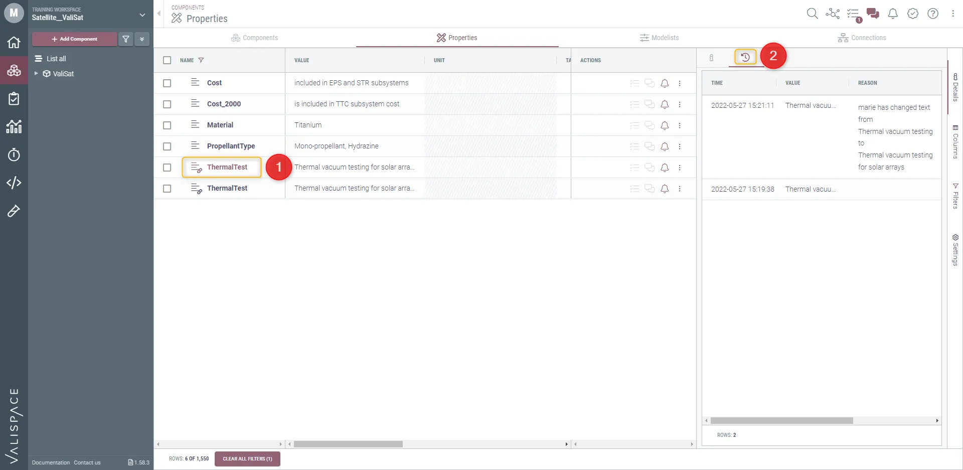Open the requirements clipboard-check icon in sidebar
The image size is (963, 470).
click(14, 98)
